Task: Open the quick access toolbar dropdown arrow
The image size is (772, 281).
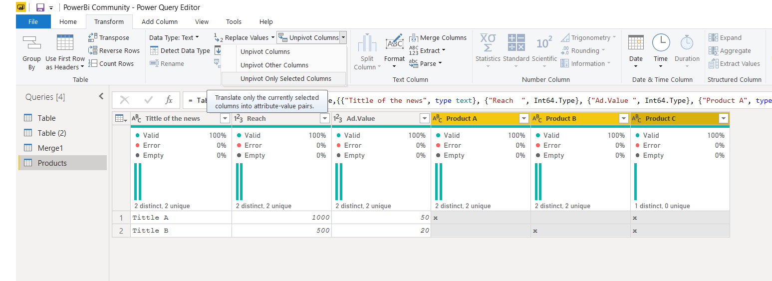Action: pos(51,8)
